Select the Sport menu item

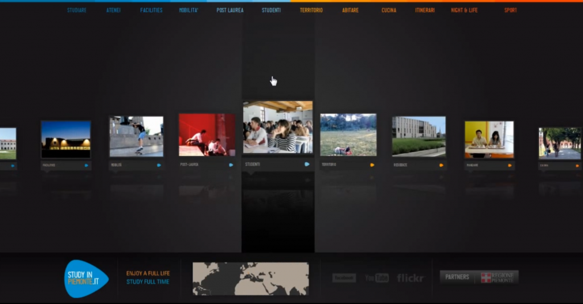coord(511,10)
